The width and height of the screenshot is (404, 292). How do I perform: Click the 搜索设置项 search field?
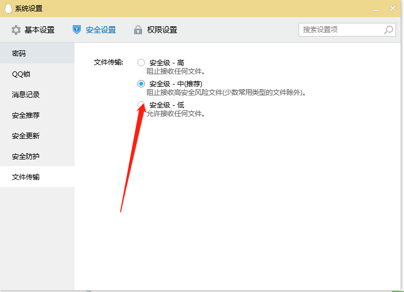pyautogui.click(x=347, y=30)
